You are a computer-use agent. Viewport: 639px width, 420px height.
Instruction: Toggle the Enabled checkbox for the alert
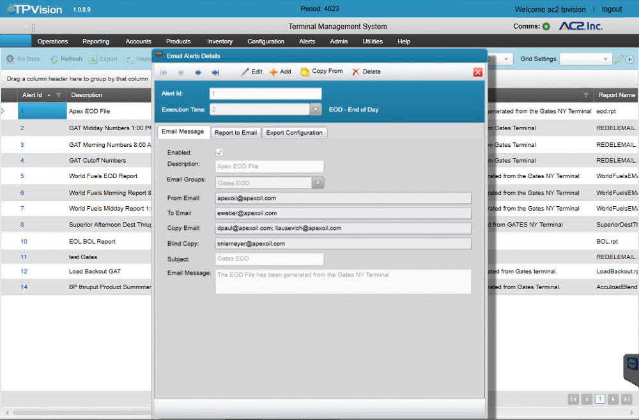coord(220,153)
